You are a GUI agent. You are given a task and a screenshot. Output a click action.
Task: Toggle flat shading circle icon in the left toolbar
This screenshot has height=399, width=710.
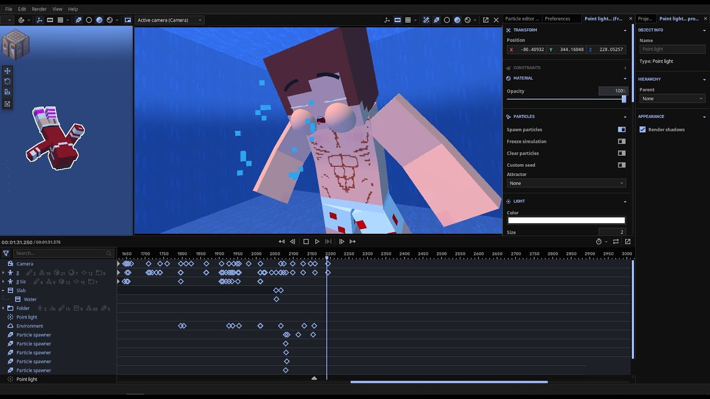[x=89, y=20]
